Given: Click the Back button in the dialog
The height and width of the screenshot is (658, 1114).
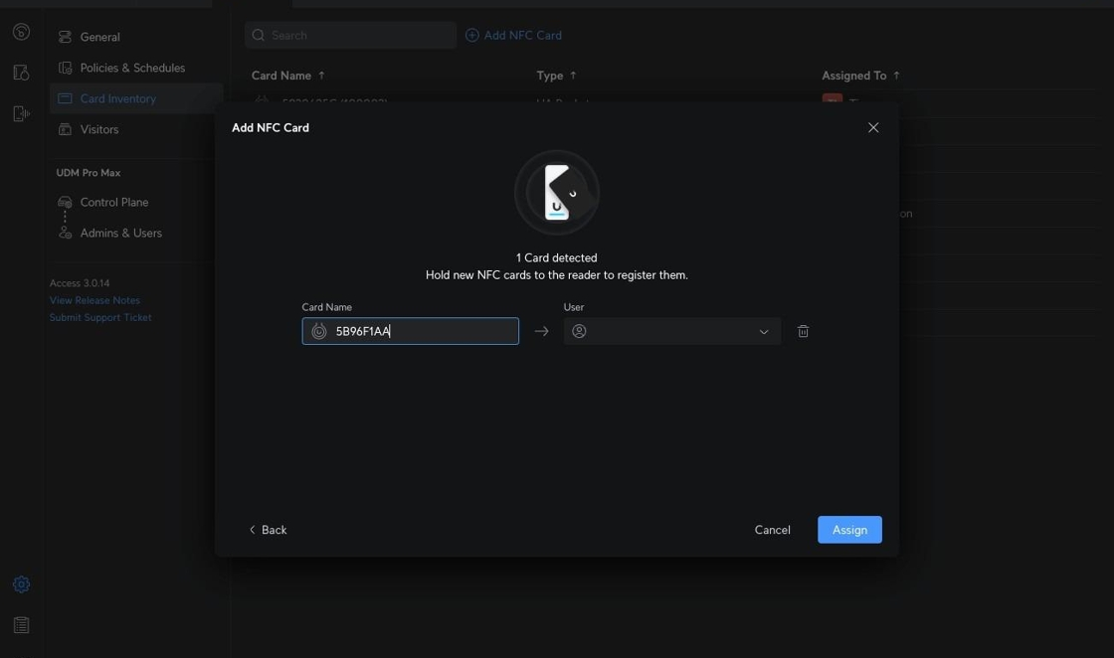Looking at the screenshot, I should [x=268, y=530].
